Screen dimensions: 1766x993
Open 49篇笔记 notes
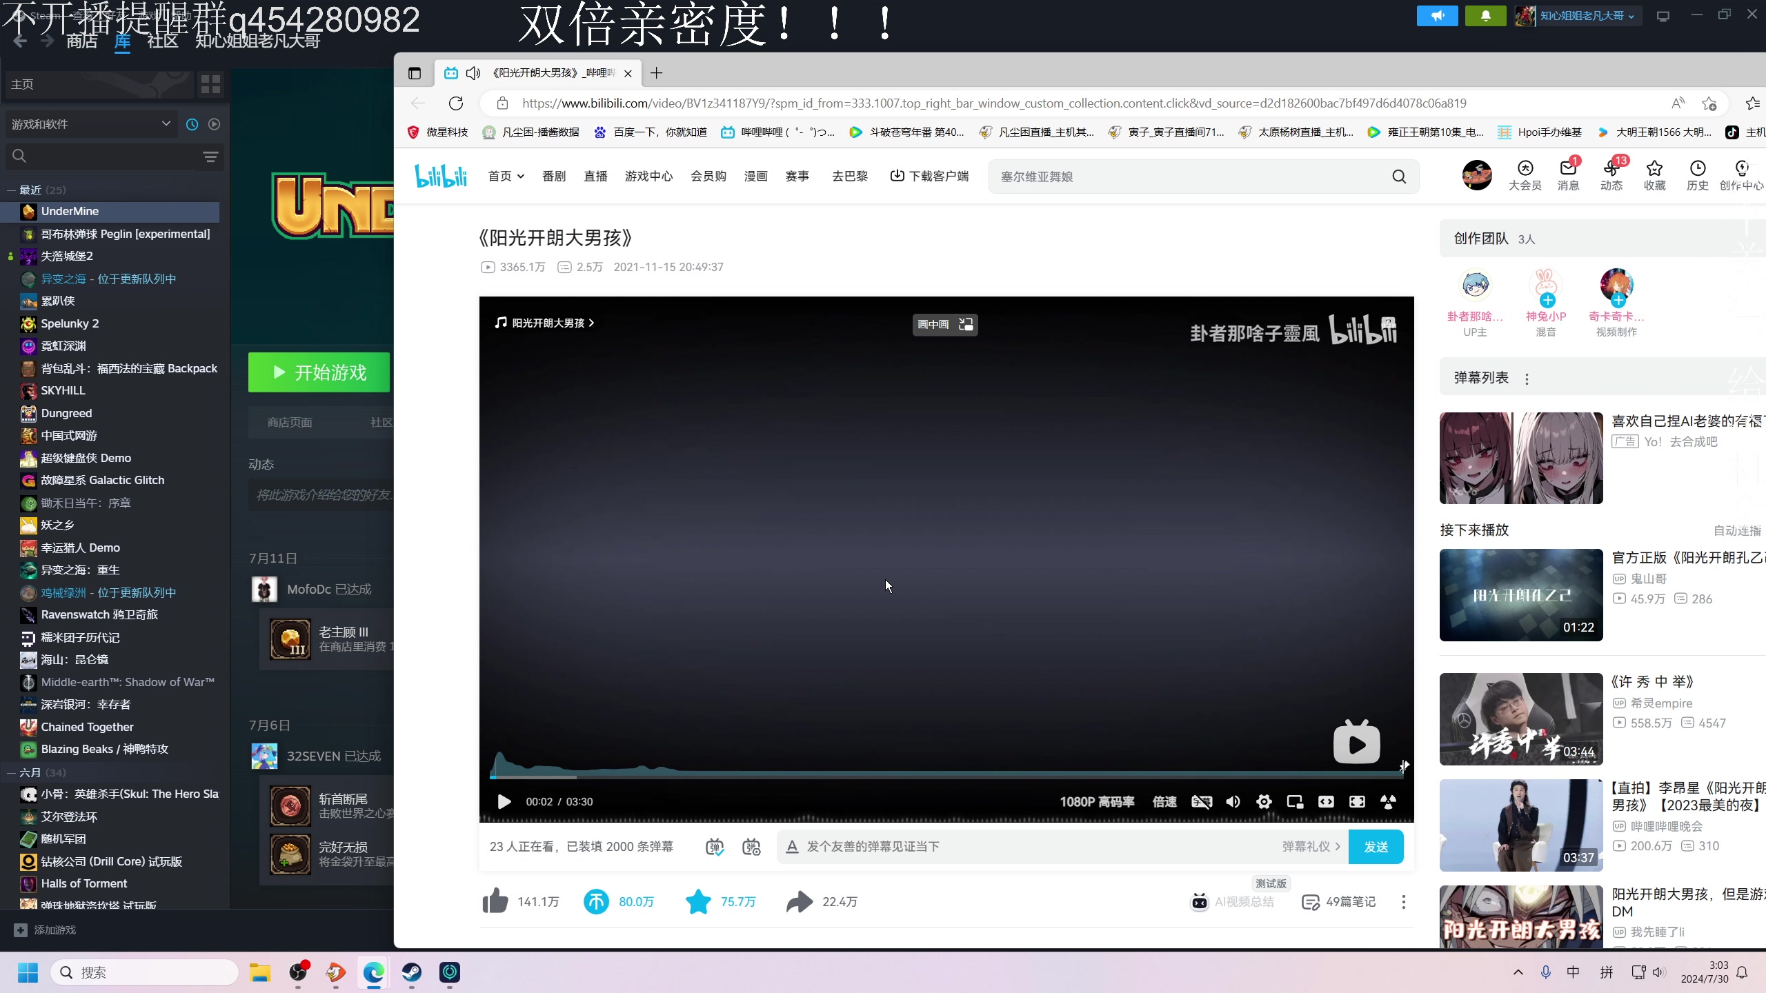pos(1338,901)
